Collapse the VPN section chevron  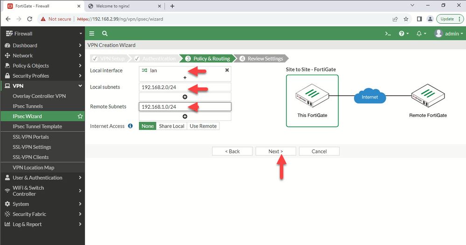coord(80,86)
